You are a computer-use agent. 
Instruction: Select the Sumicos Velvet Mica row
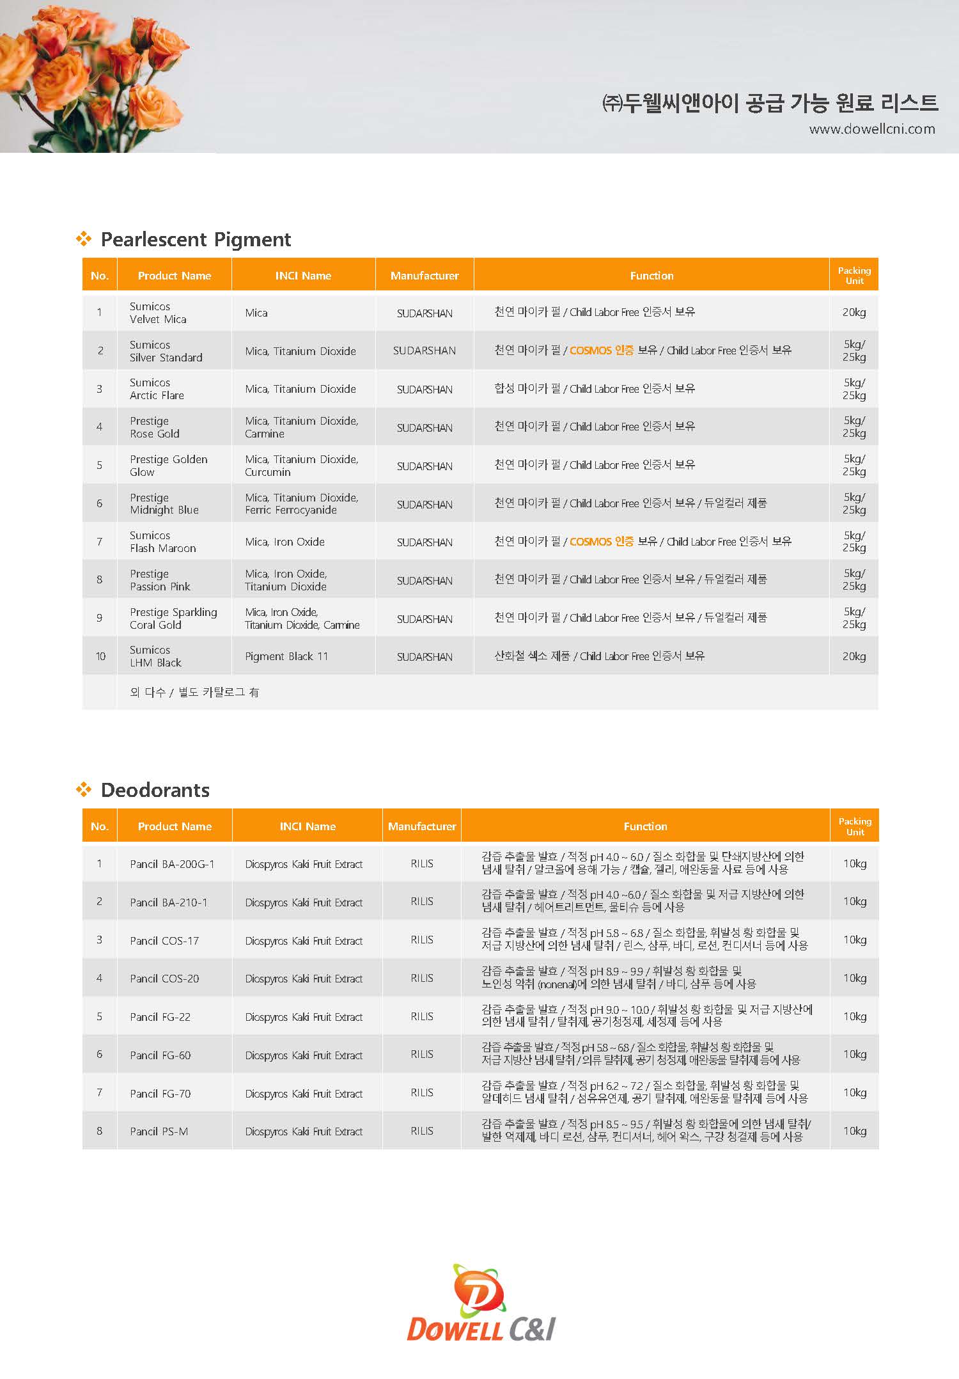(x=480, y=313)
